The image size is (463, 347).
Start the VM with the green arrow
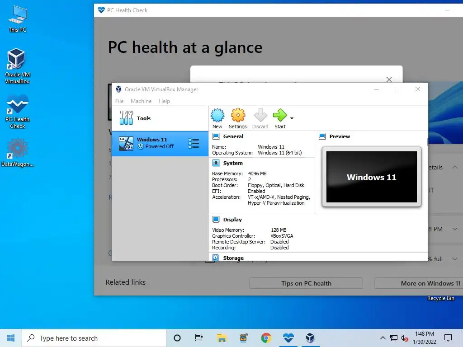pos(279,115)
